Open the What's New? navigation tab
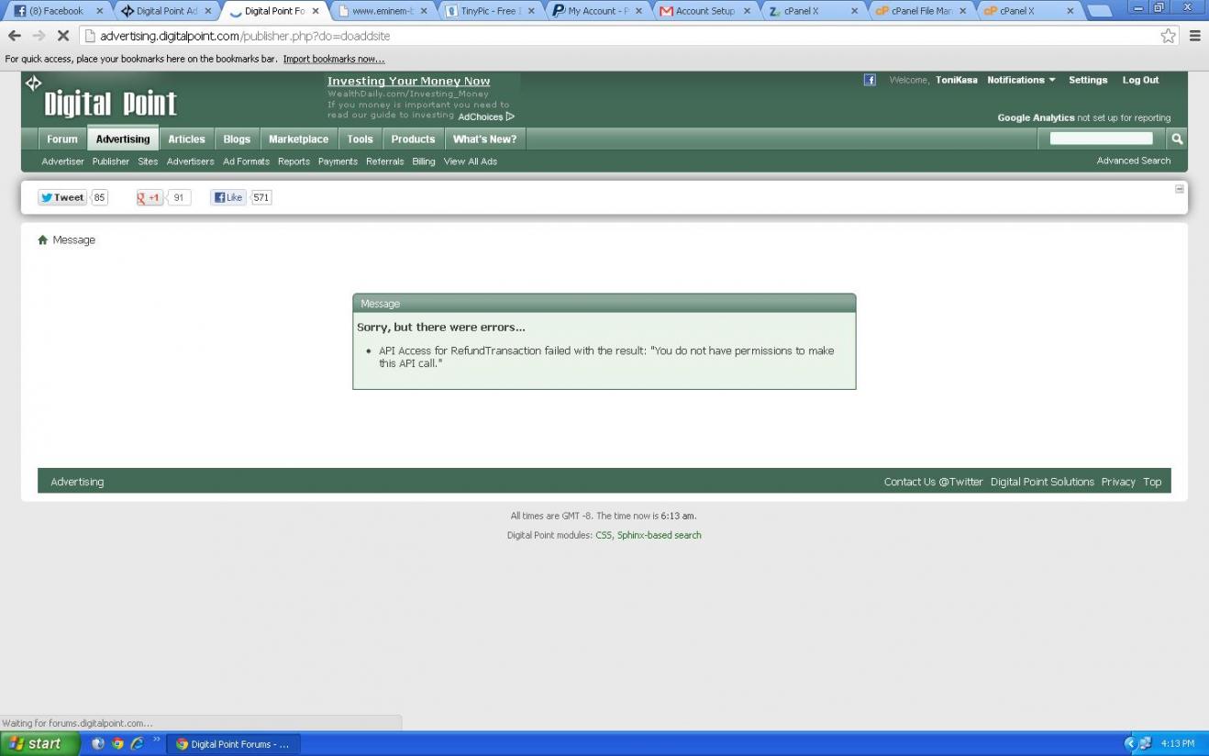 484,139
